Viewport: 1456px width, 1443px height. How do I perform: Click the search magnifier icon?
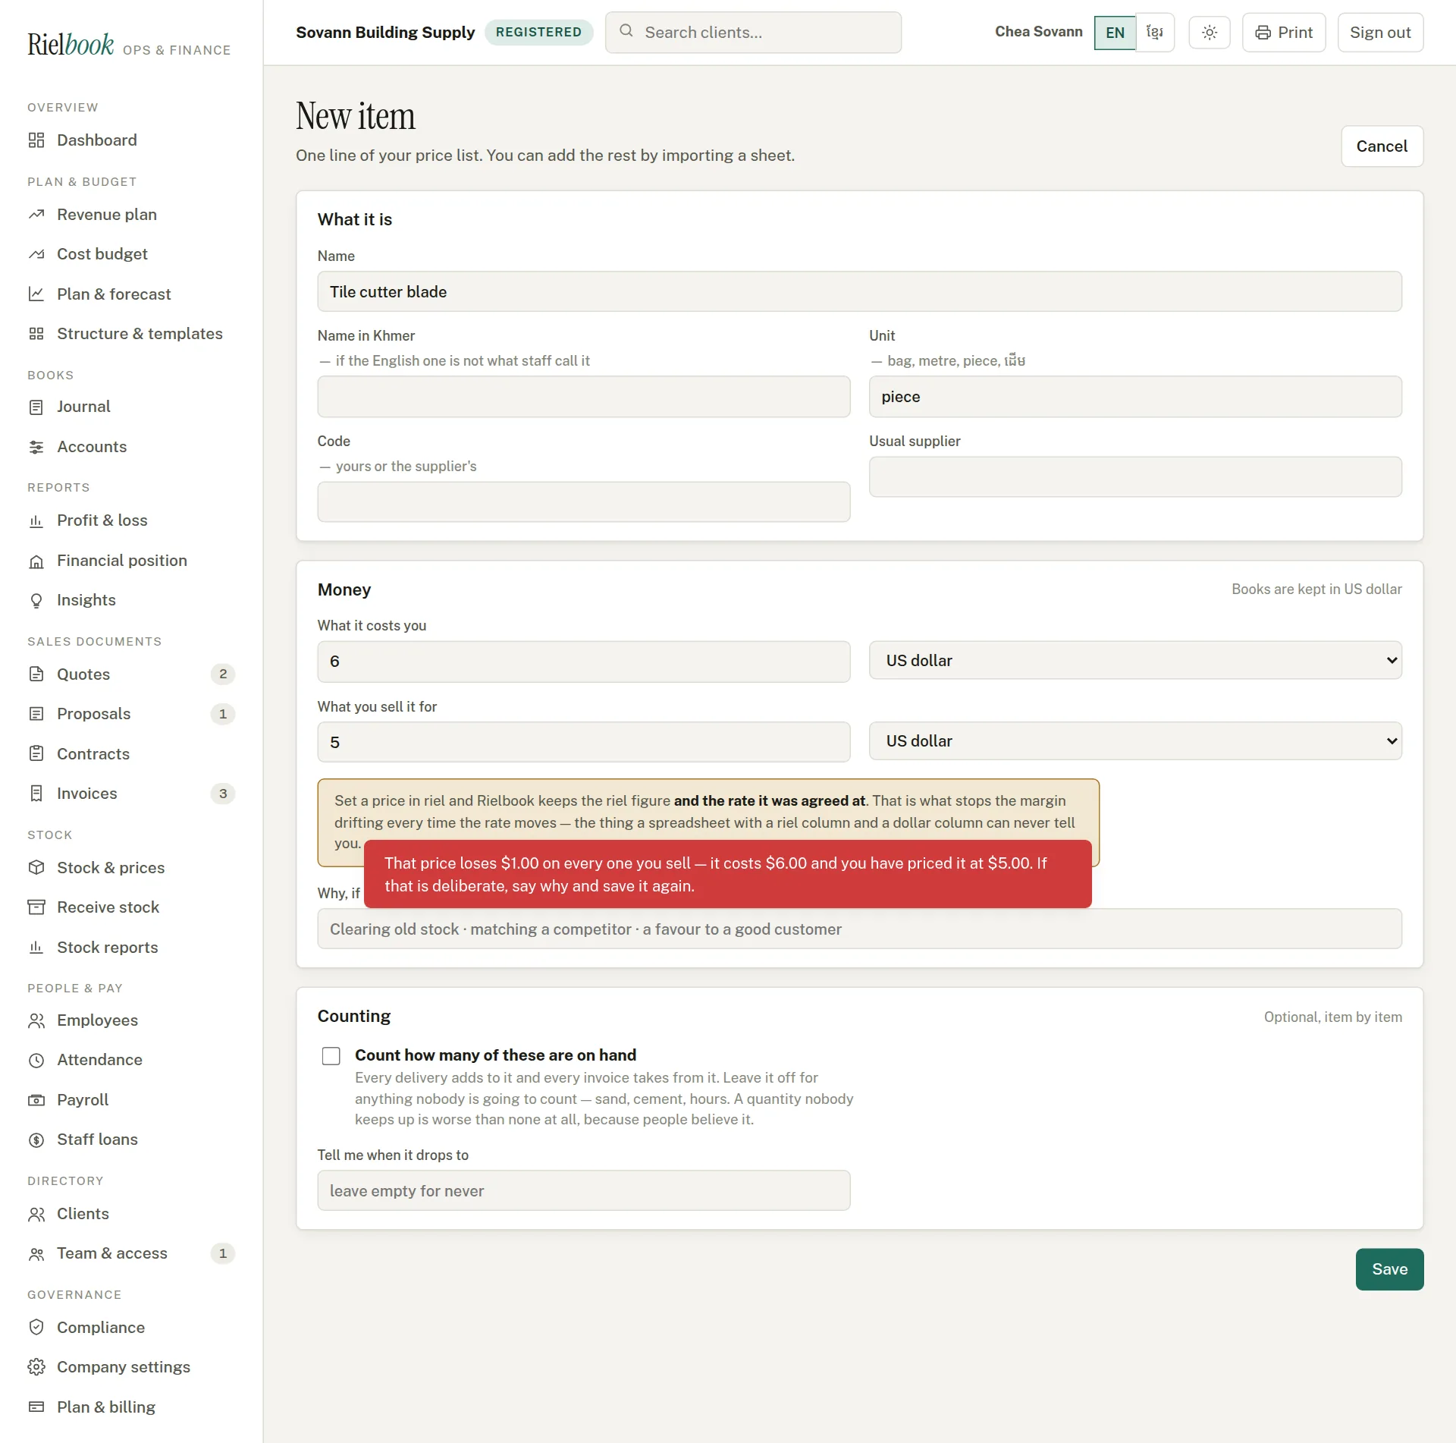626,31
